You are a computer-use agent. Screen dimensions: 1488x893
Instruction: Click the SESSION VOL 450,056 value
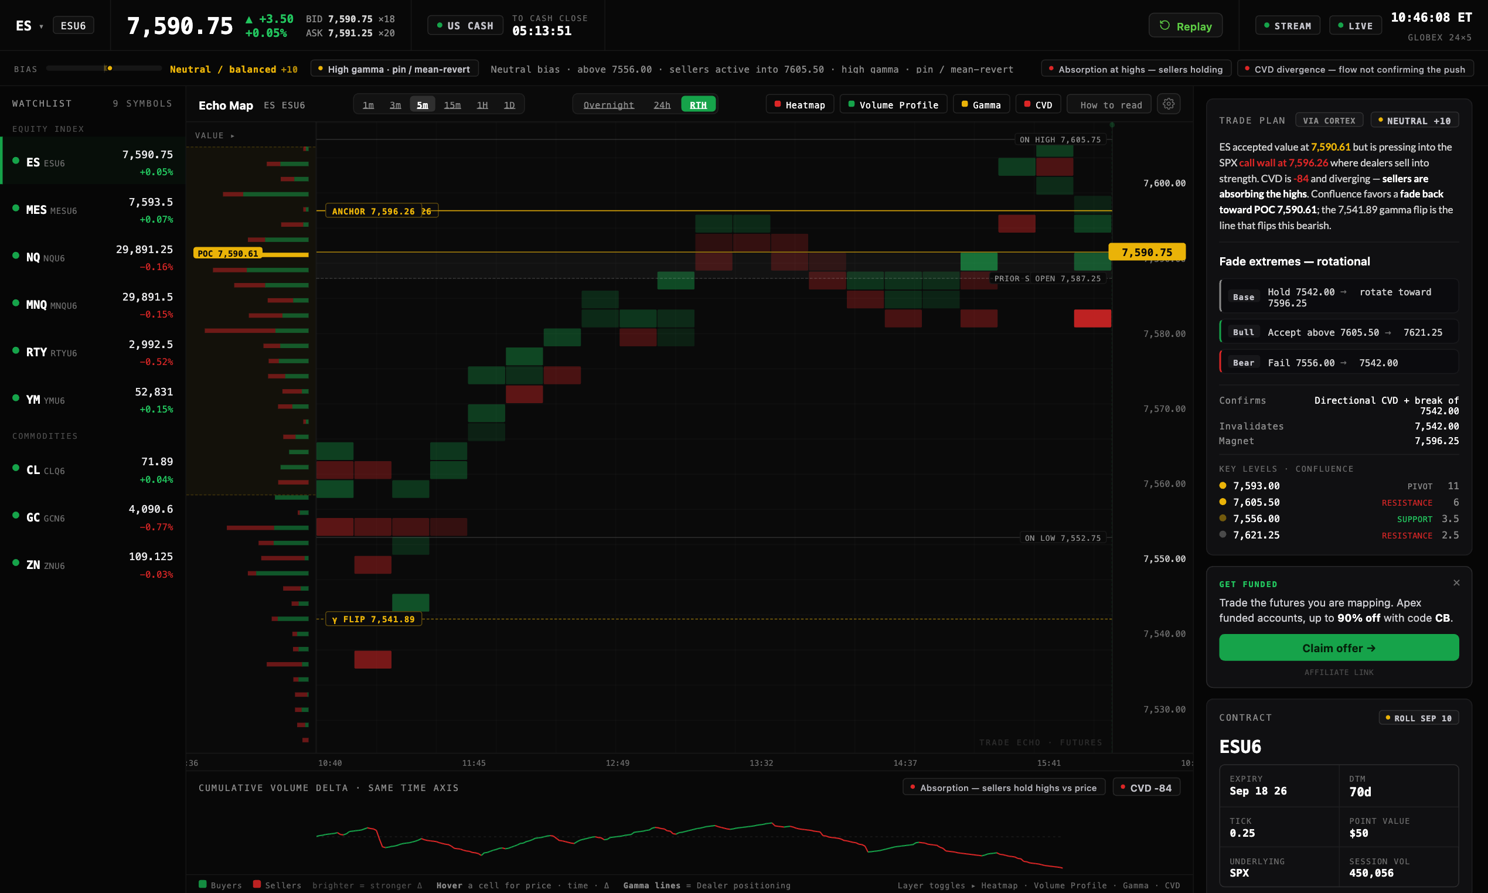(1371, 873)
